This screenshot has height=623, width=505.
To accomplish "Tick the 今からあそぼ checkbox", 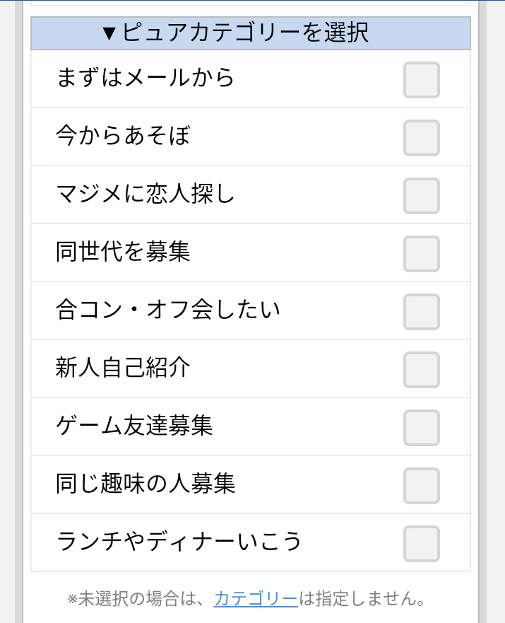I will (x=422, y=138).
